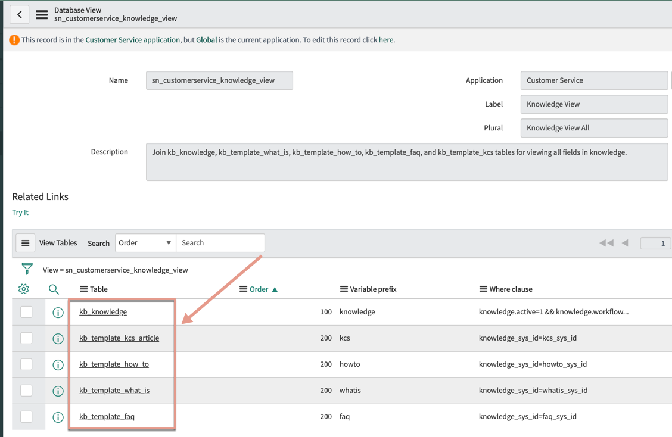Click the page number field

point(656,244)
